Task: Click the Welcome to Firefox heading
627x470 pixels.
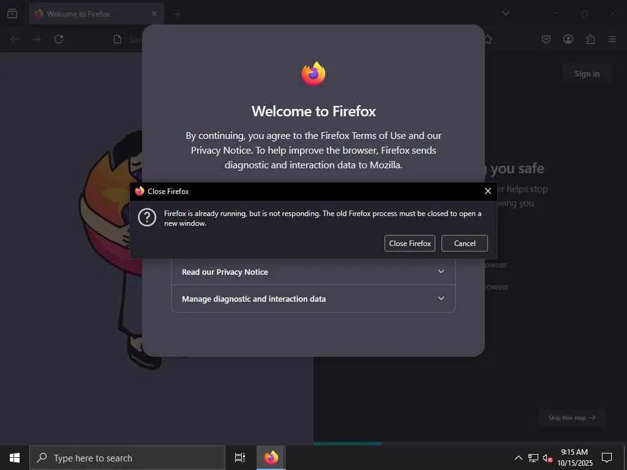Action: 313,111
